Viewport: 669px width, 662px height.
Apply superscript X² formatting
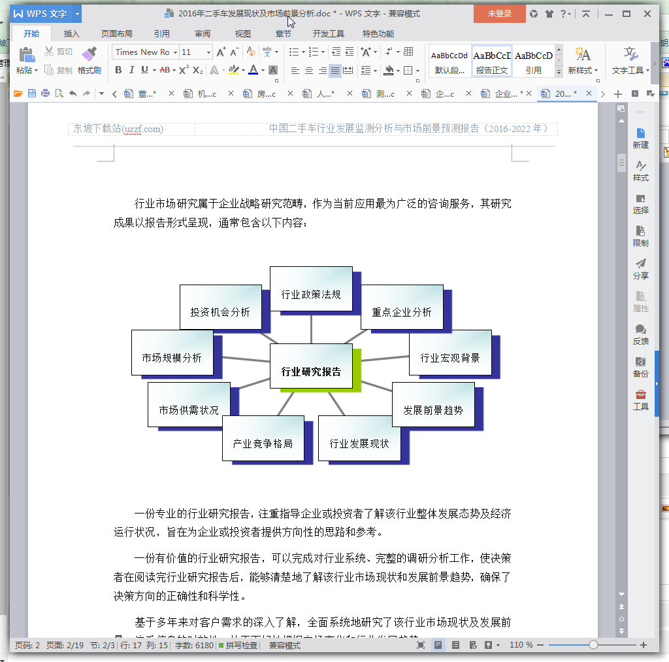pyautogui.click(x=184, y=70)
